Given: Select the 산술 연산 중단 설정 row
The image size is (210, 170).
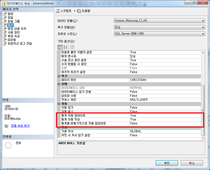Looking at the screenshot, I should pos(131,60).
